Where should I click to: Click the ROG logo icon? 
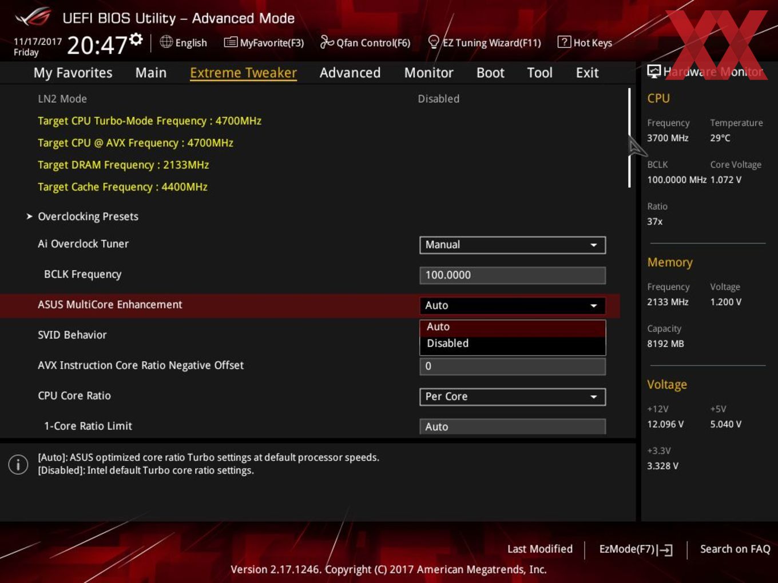(x=34, y=17)
